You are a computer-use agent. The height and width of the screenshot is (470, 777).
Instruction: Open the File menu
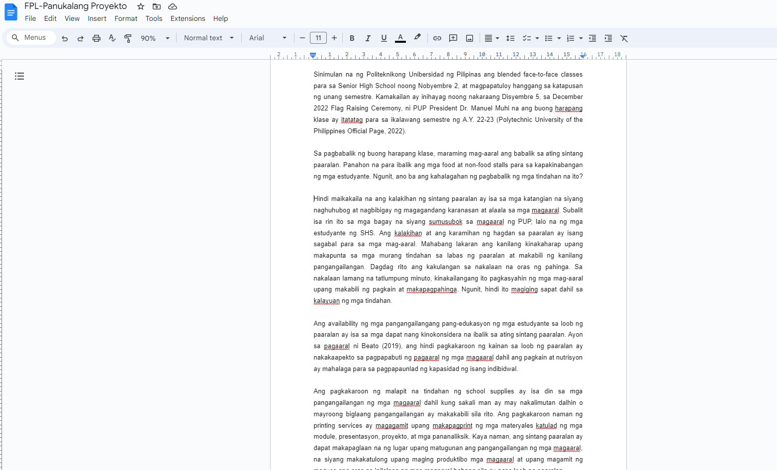(30, 18)
